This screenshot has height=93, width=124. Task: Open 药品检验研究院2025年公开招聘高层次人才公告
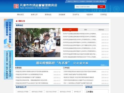tap(79, 48)
